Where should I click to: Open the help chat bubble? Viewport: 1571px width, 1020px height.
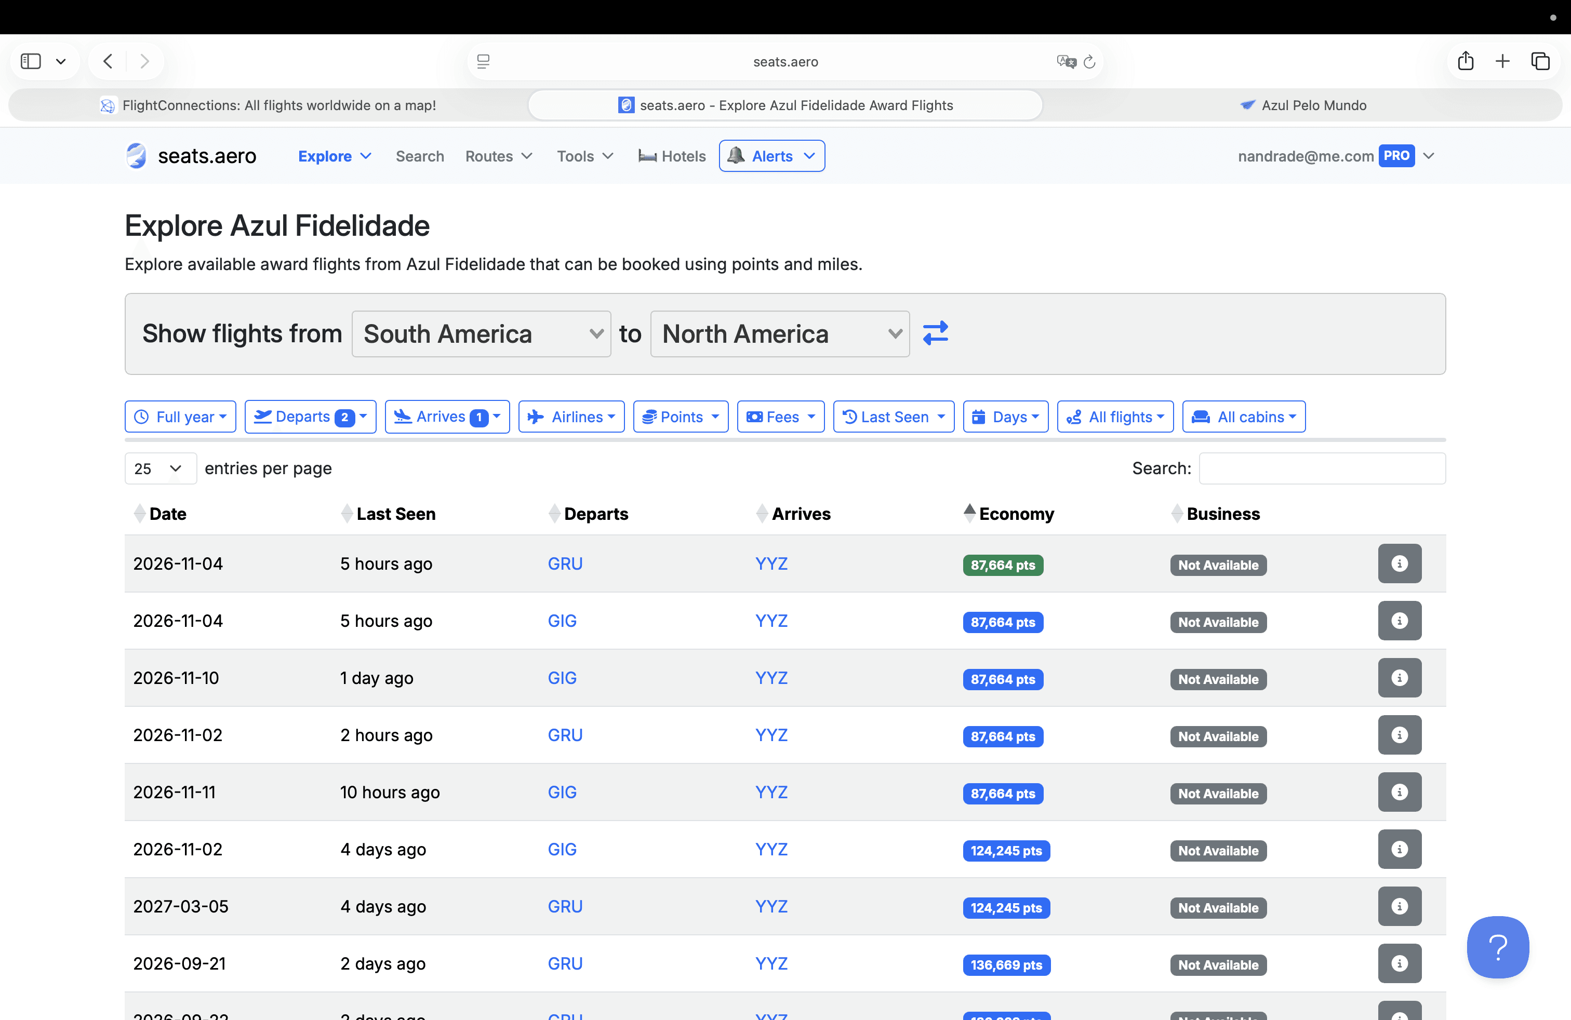click(1498, 947)
